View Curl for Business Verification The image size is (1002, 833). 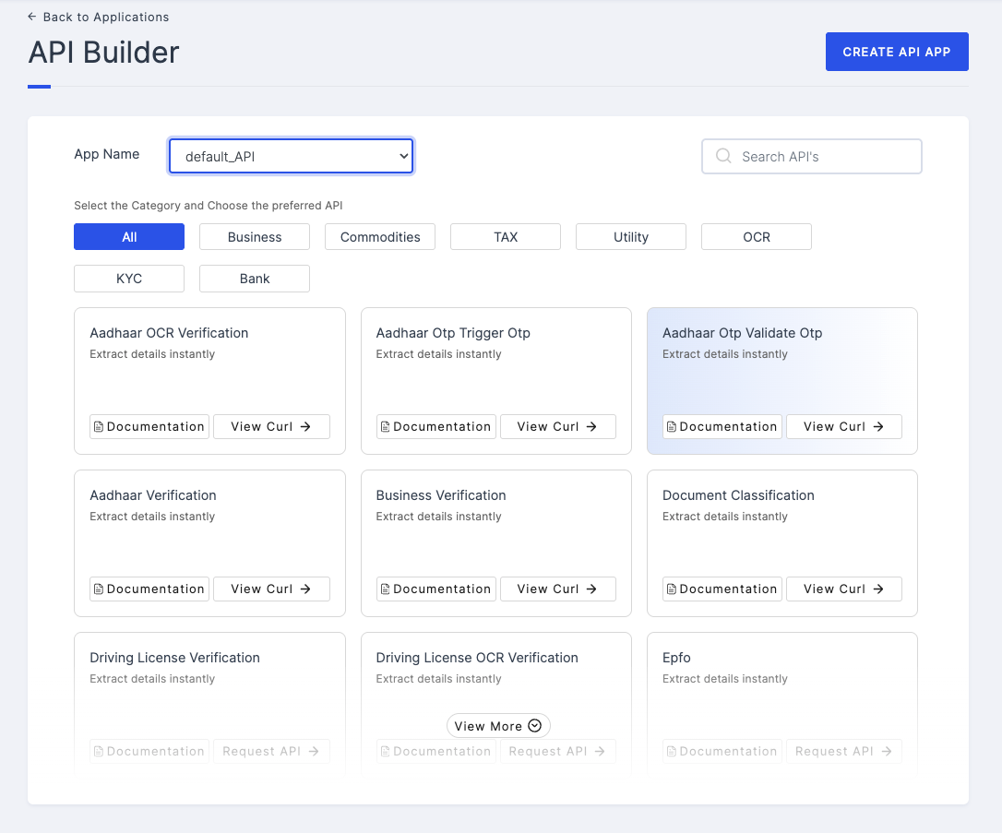coord(557,589)
